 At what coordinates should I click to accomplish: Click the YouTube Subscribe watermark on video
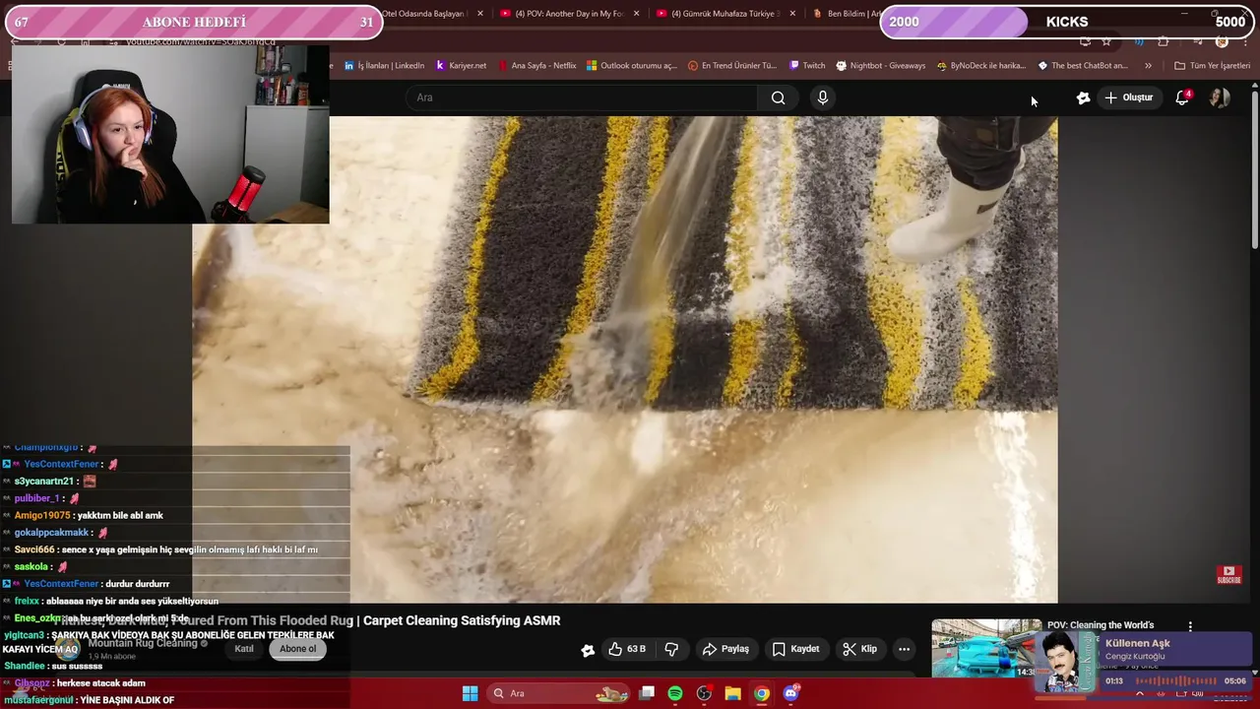[x=1228, y=575]
